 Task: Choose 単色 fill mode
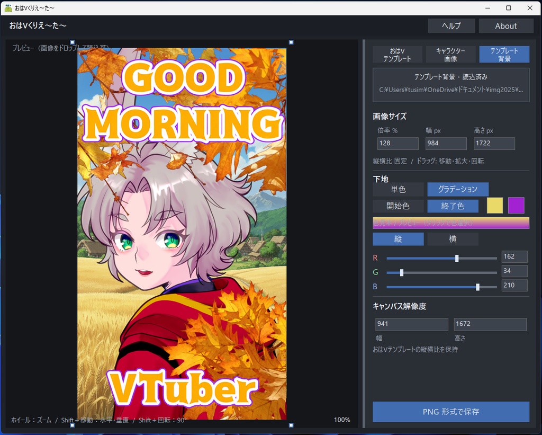[x=398, y=189]
